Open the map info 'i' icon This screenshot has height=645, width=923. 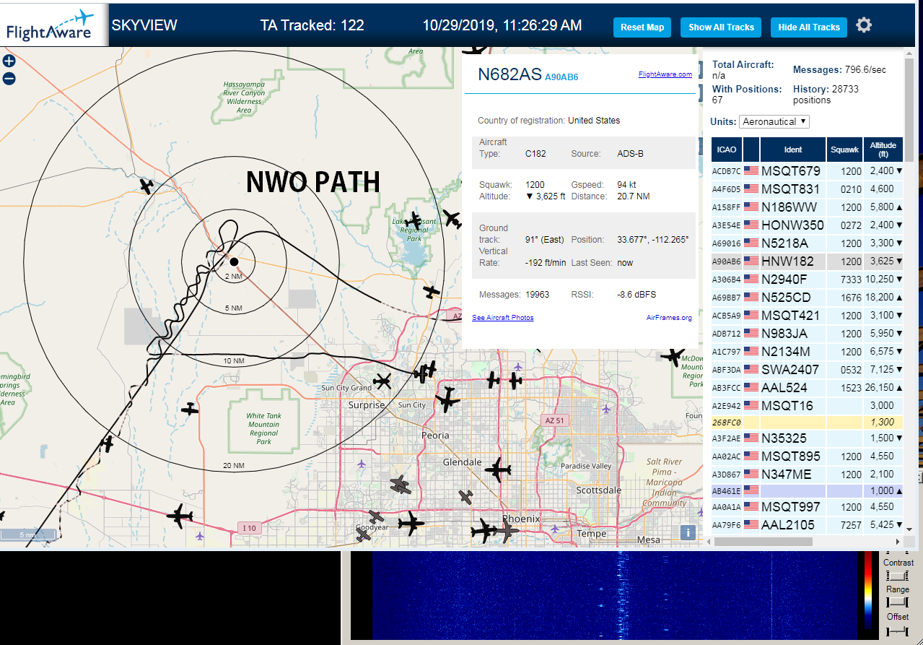(x=688, y=532)
